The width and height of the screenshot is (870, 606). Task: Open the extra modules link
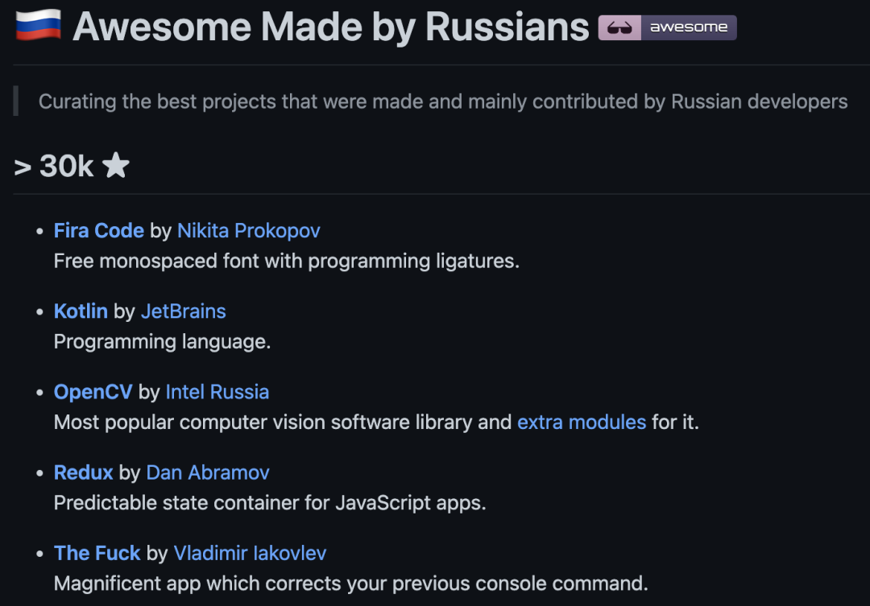(582, 423)
